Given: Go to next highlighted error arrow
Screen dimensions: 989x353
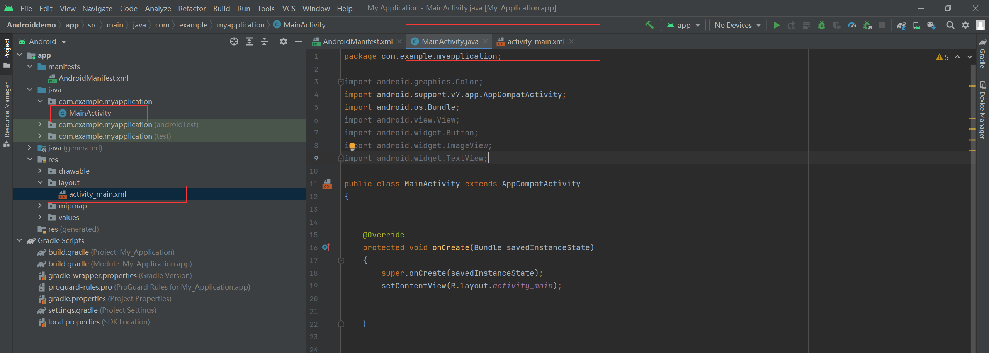Looking at the screenshot, I should click(x=970, y=57).
